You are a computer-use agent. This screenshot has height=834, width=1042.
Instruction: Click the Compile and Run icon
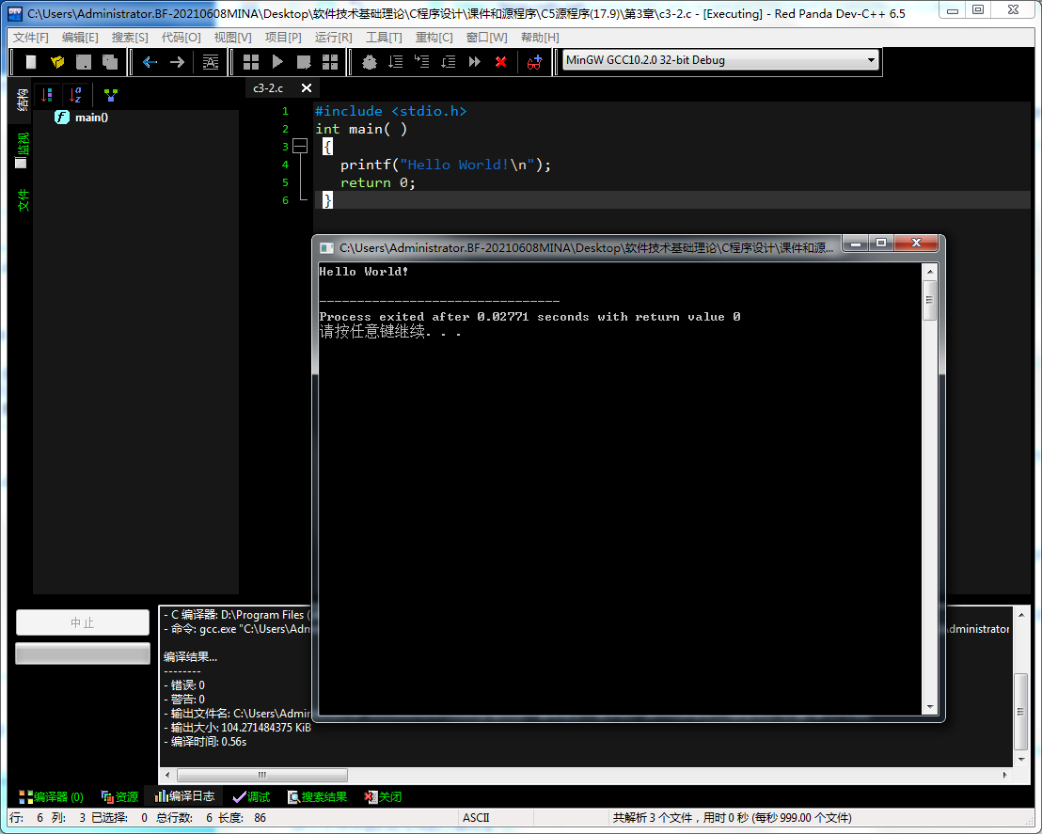click(304, 62)
